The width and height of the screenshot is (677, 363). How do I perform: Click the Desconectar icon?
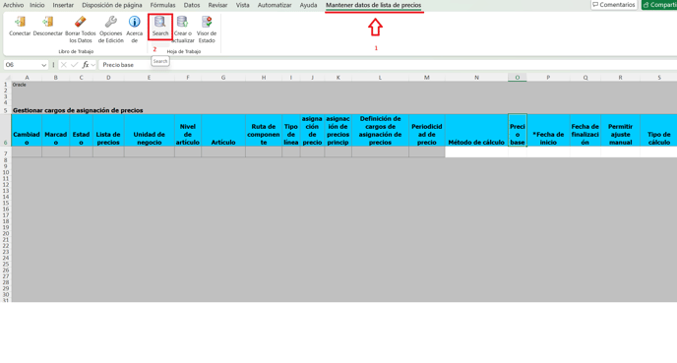pos(48,22)
